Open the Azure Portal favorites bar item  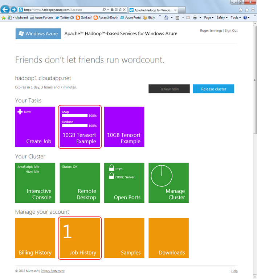(131, 17)
